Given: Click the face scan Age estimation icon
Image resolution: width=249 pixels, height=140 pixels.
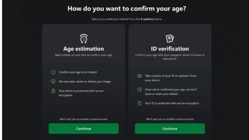Looking at the screenshot, I should pyautogui.click(x=84, y=38).
